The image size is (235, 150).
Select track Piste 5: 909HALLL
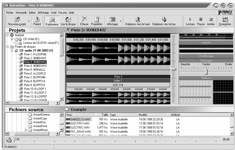pos(35,70)
